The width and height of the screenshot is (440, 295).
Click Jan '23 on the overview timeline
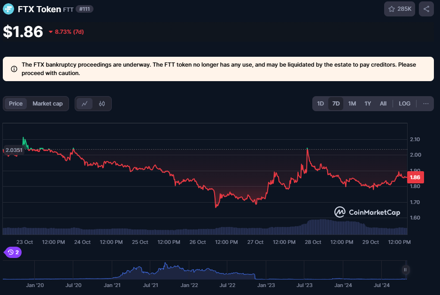(266, 285)
